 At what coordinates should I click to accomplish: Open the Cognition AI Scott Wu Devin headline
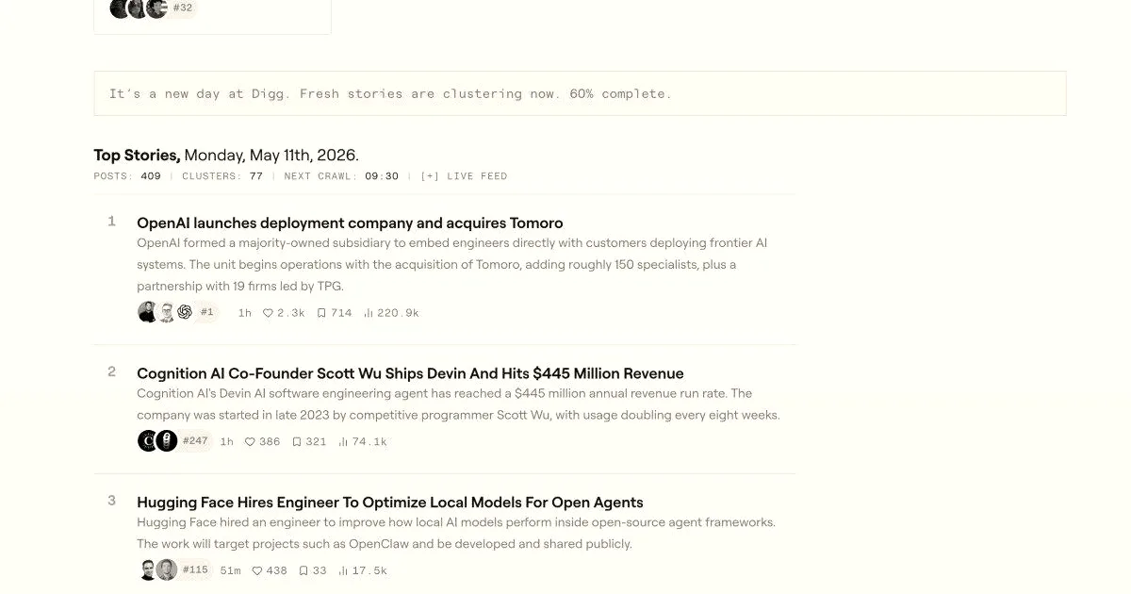410,373
